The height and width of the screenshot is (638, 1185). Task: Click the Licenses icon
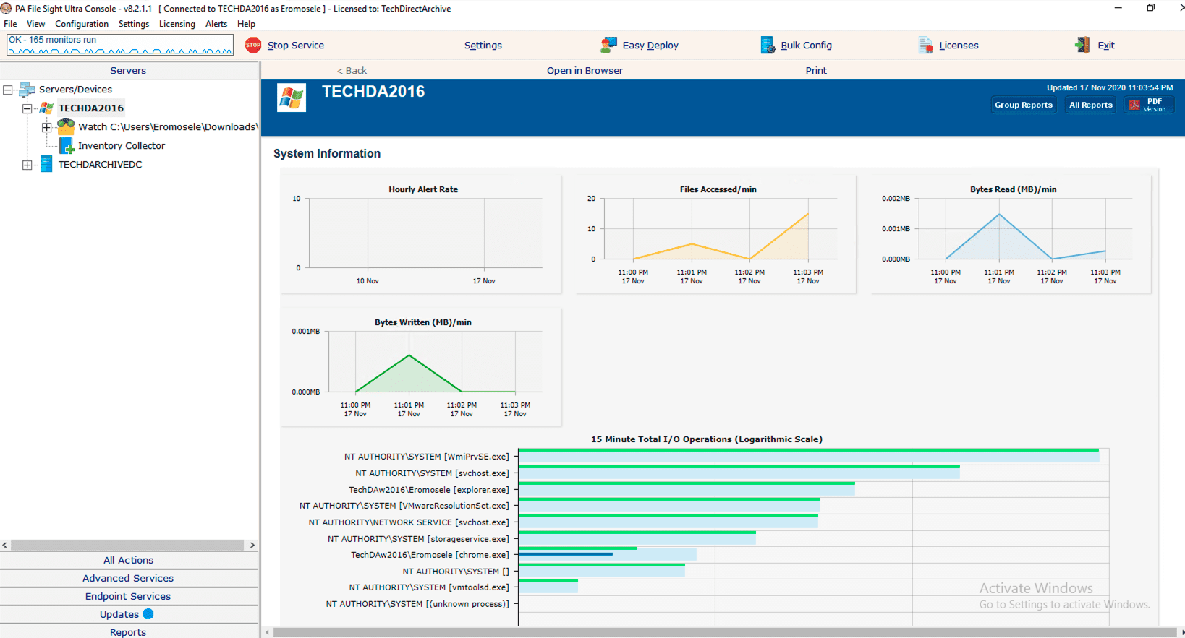coord(925,45)
